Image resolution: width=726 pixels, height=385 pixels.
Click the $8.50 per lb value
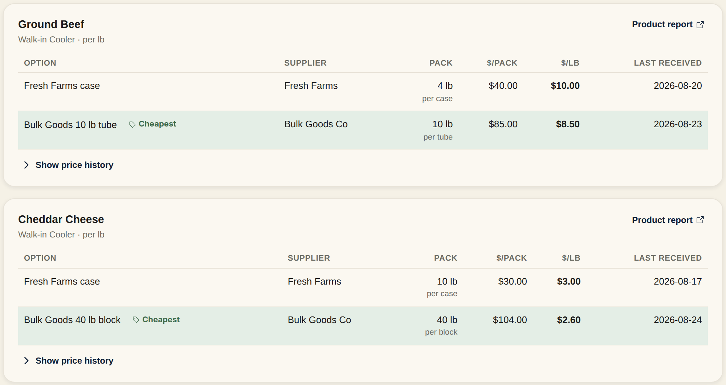(x=568, y=124)
